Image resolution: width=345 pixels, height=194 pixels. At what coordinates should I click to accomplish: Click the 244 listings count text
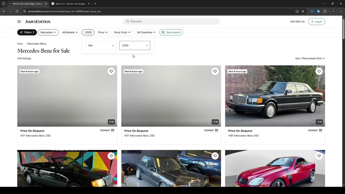pos(24,58)
